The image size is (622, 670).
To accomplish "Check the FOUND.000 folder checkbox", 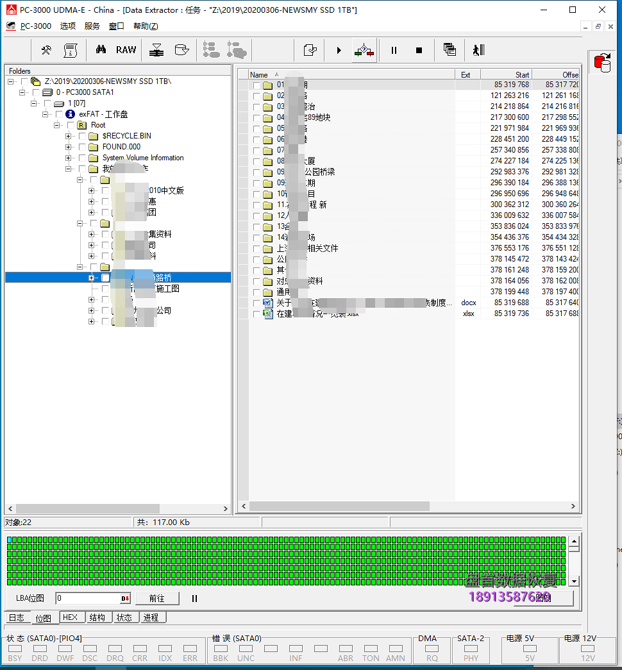I will coord(82,147).
